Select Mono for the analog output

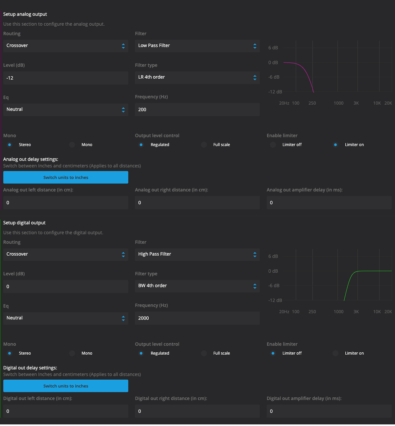coord(72,145)
